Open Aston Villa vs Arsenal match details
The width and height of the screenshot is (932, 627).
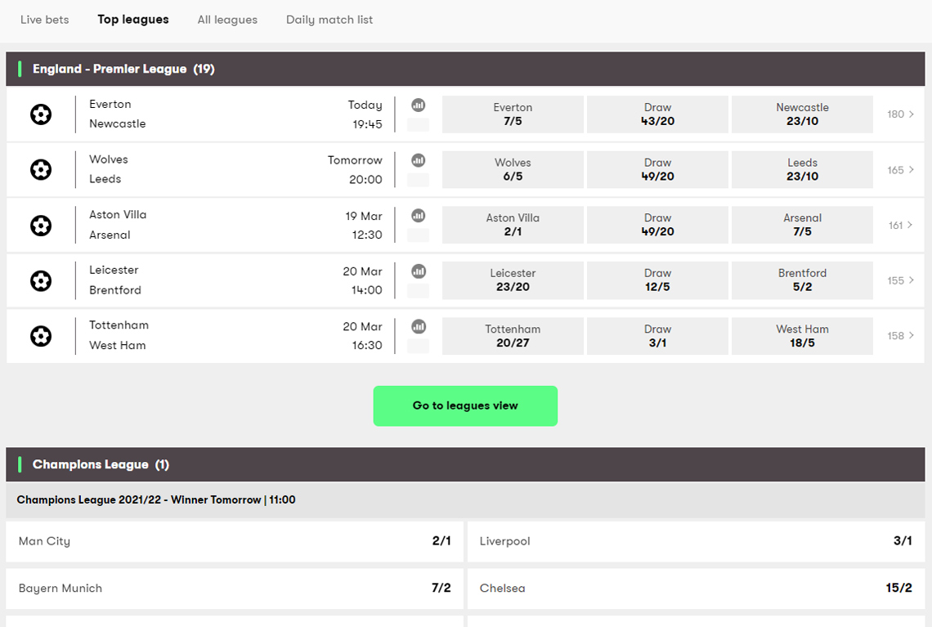pyautogui.click(x=118, y=225)
